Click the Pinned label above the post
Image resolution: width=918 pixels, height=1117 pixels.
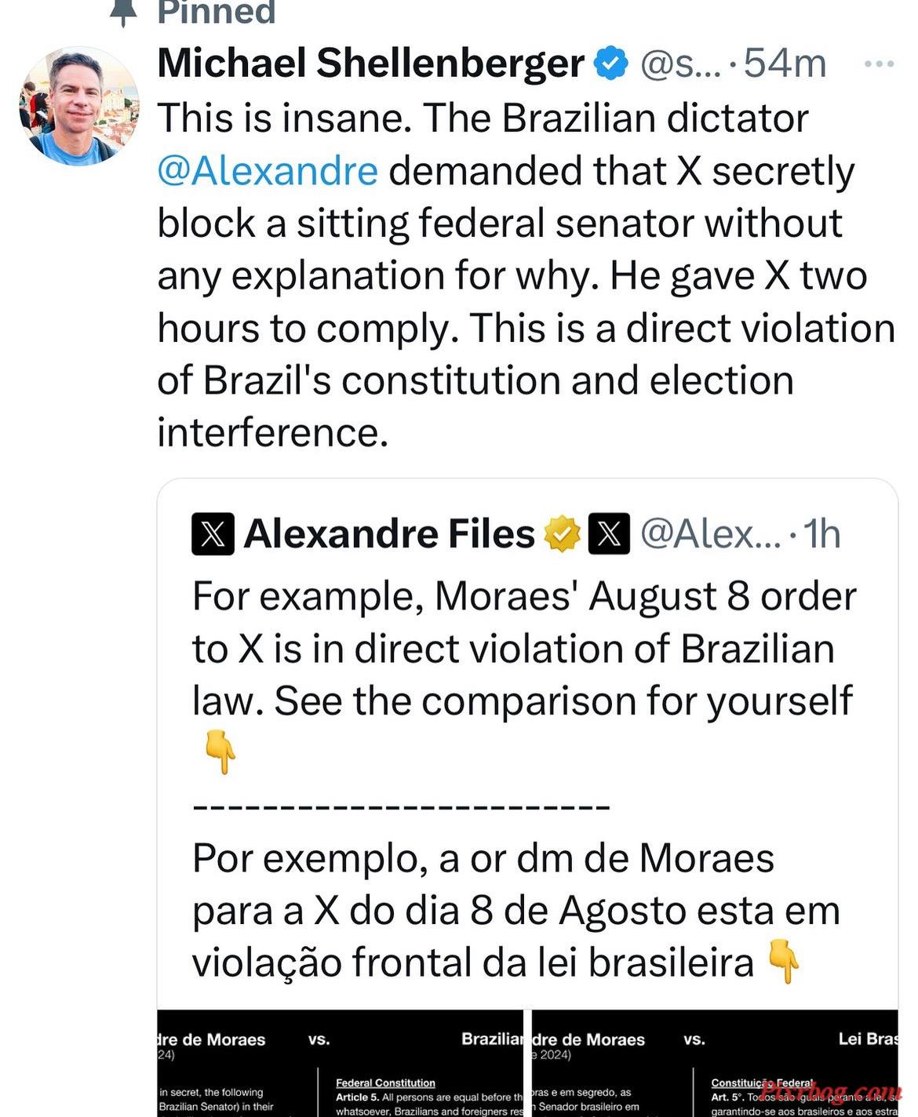click(x=217, y=12)
